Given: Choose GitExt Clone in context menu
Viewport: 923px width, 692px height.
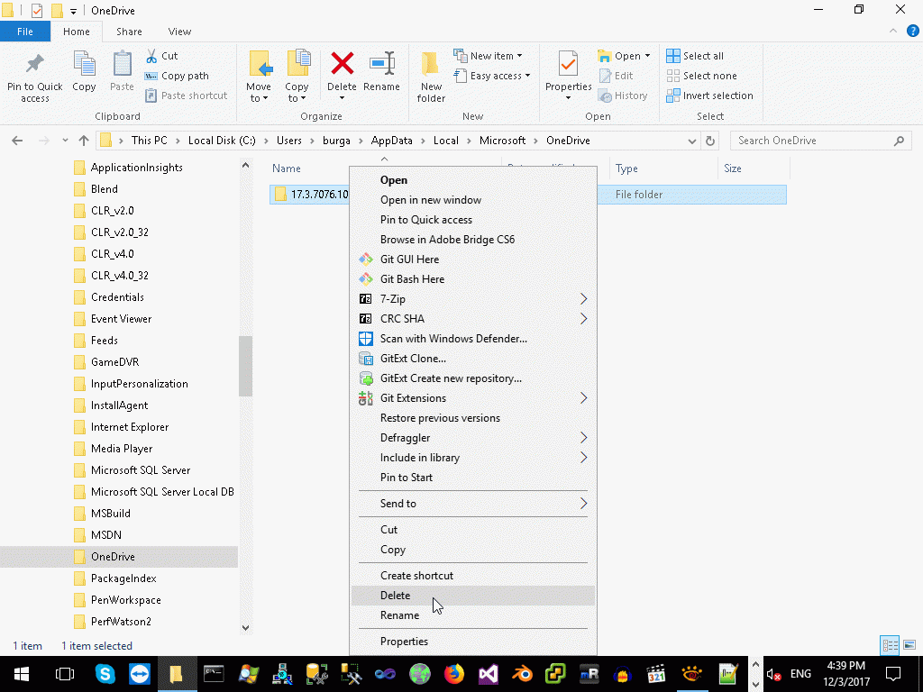Looking at the screenshot, I should (x=472, y=359).
